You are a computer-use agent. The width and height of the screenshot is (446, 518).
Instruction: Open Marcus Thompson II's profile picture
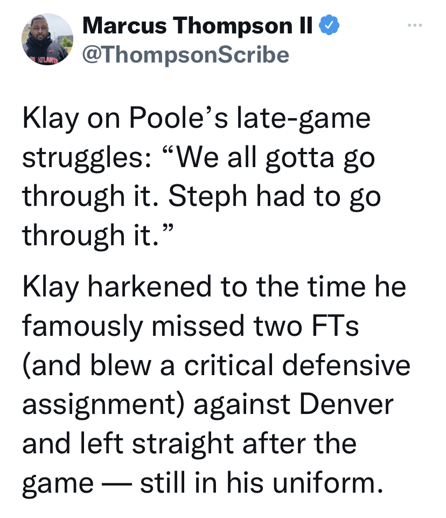(x=47, y=40)
